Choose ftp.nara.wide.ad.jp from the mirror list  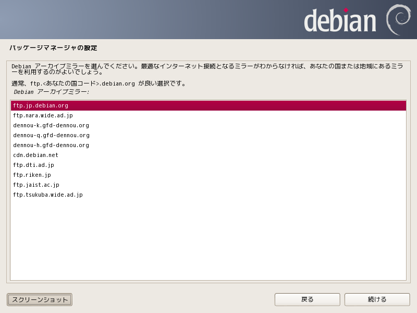[43, 116]
